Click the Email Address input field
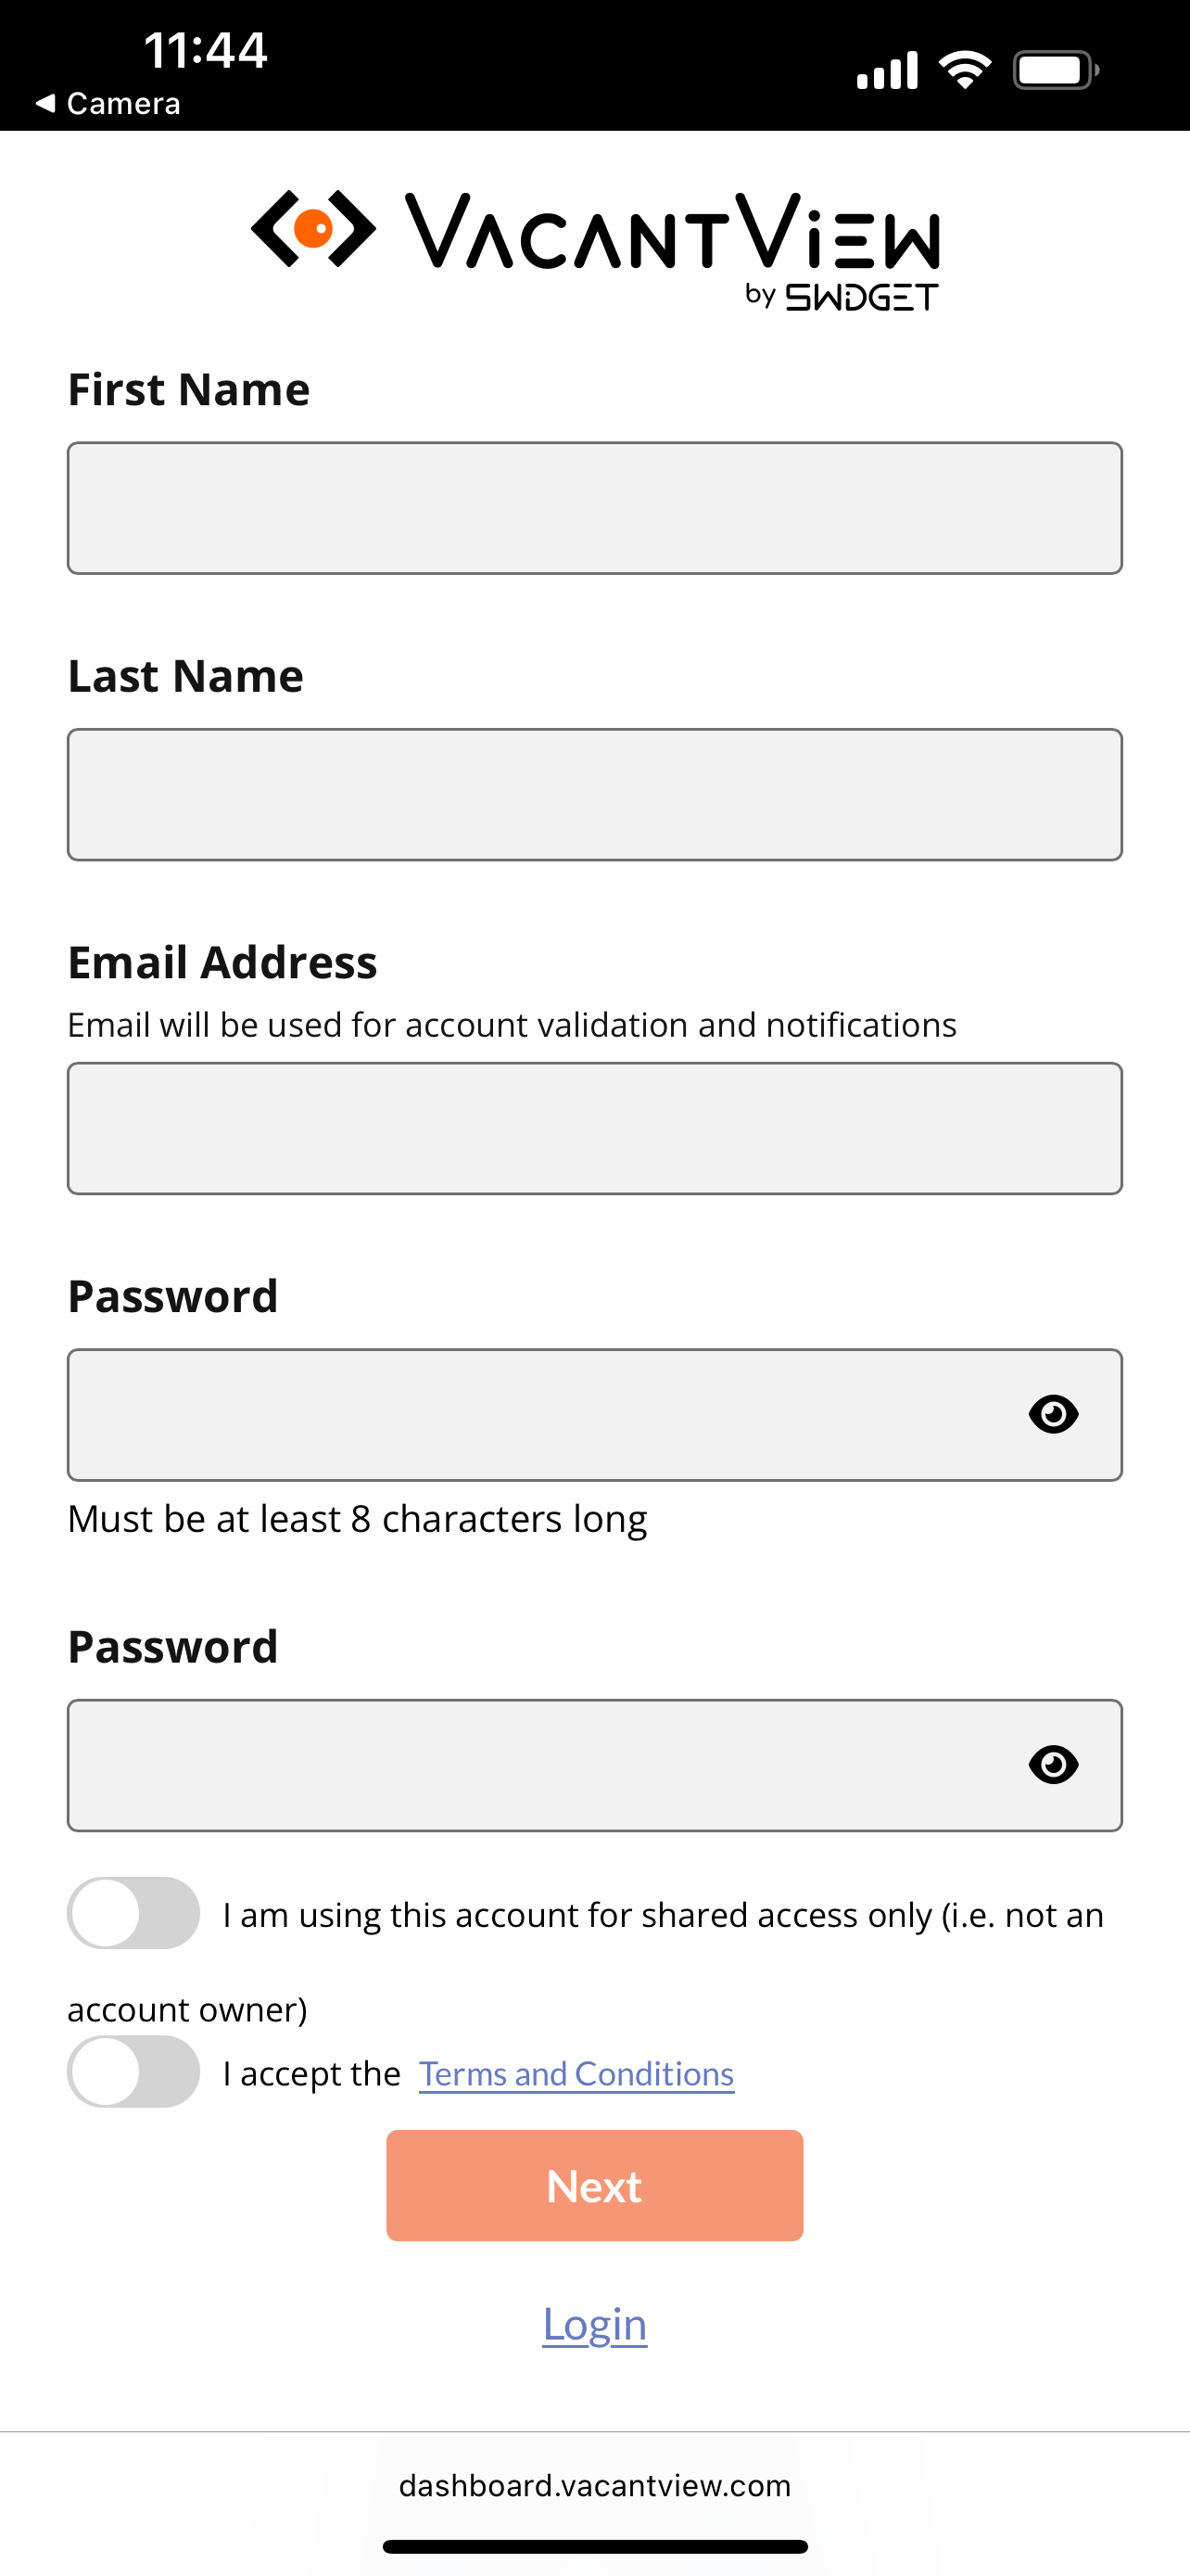 pos(594,1128)
